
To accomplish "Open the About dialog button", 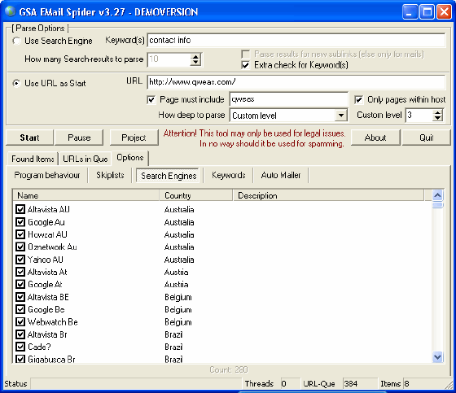I will tap(375, 138).
